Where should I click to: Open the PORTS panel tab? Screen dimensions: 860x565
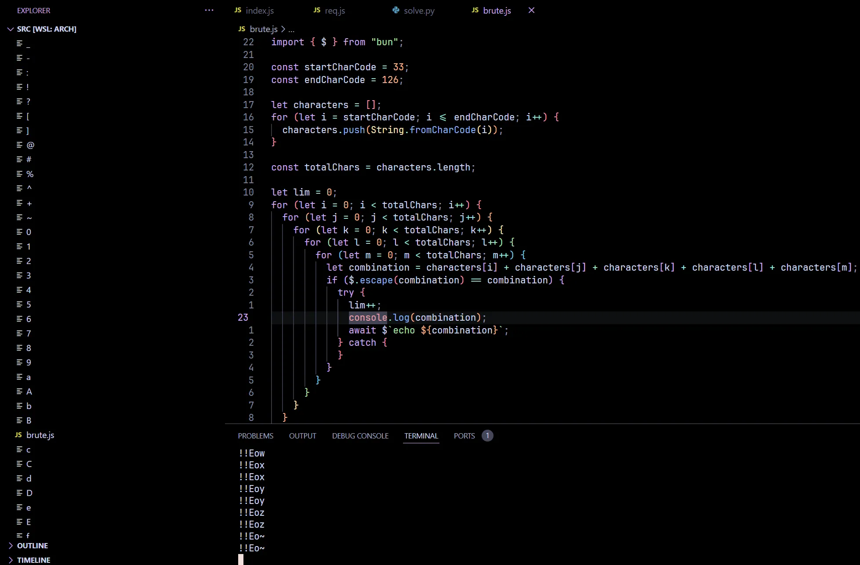(x=464, y=436)
